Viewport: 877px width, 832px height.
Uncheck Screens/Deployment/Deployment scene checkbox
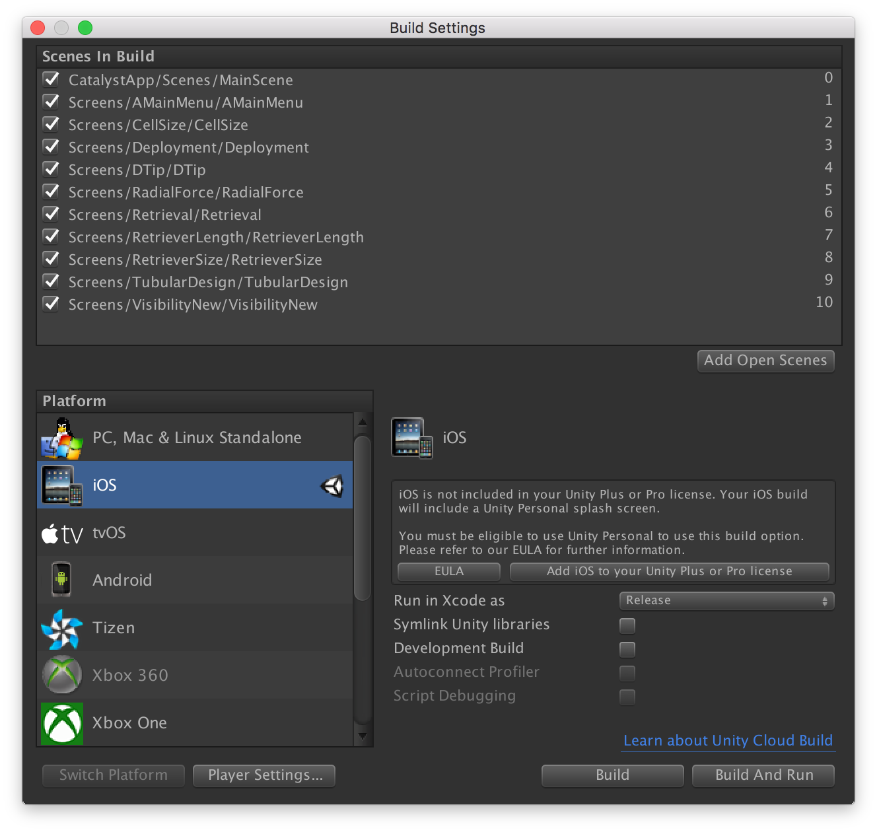click(51, 147)
